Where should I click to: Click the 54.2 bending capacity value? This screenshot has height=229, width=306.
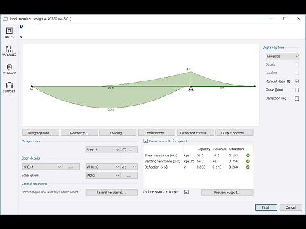coord(200,161)
